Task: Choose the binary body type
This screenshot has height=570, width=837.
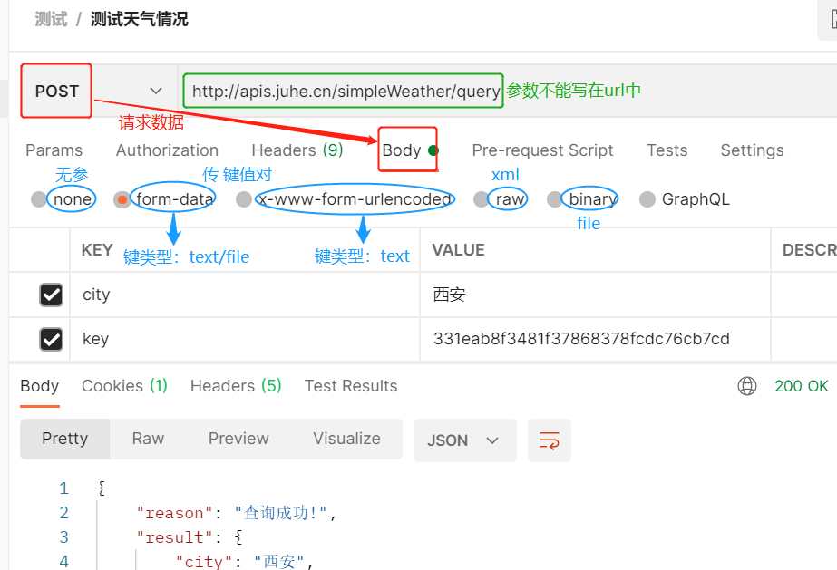Action: click(x=555, y=198)
